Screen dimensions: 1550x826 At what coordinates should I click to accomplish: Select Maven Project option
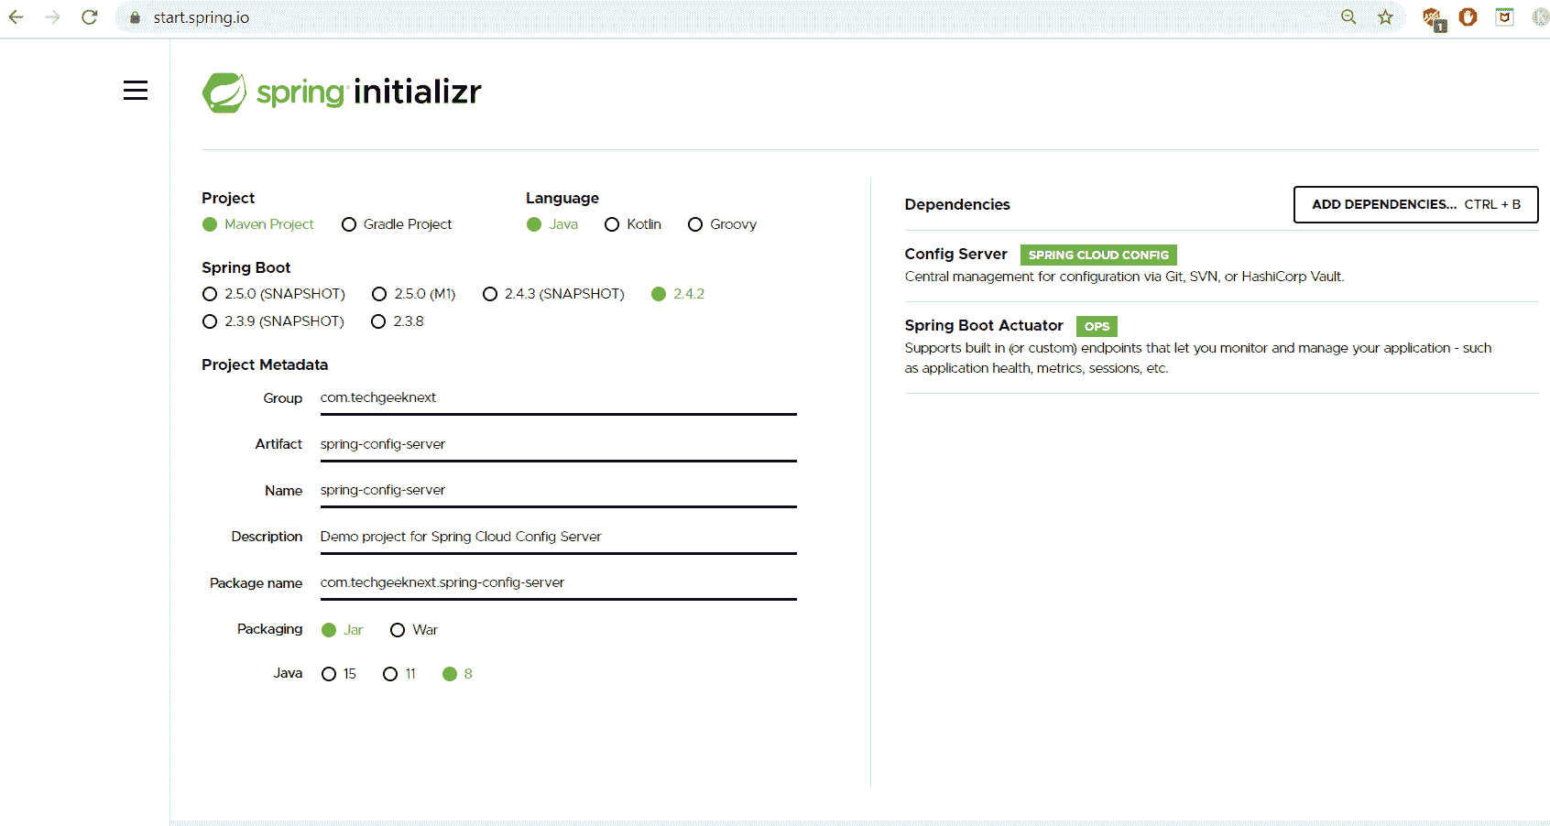258,224
